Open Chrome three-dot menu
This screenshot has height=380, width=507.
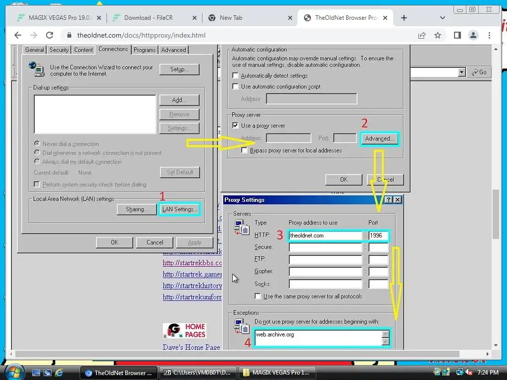489,35
